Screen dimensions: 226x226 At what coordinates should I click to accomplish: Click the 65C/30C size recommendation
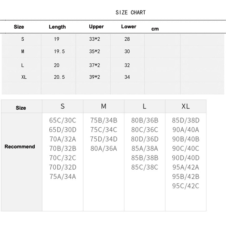(x=63, y=121)
